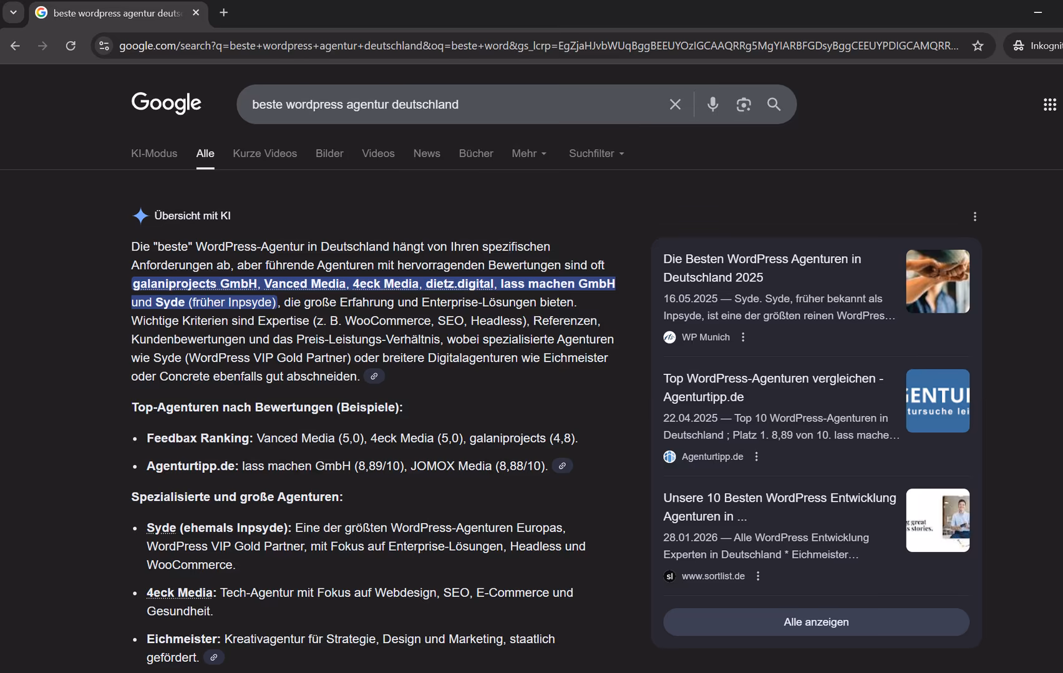Expand the Suchfilter dropdown
Image resolution: width=1063 pixels, height=673 pixels.
pyautogui.click(x=596, y=153)
